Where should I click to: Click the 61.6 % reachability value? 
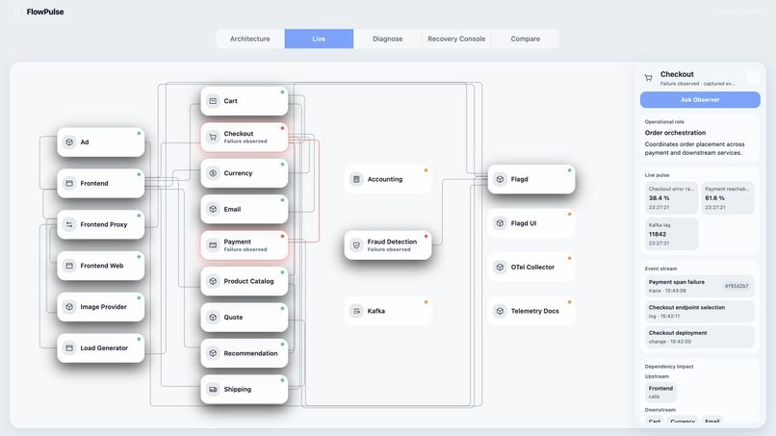pos(715,198)
